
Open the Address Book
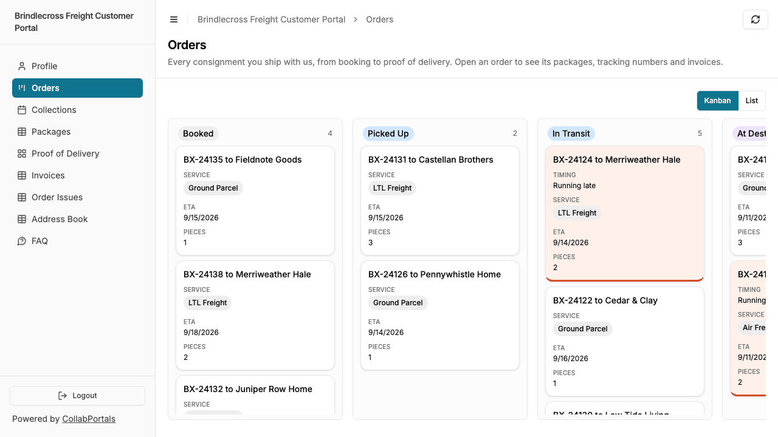click(x=77, y=219)
